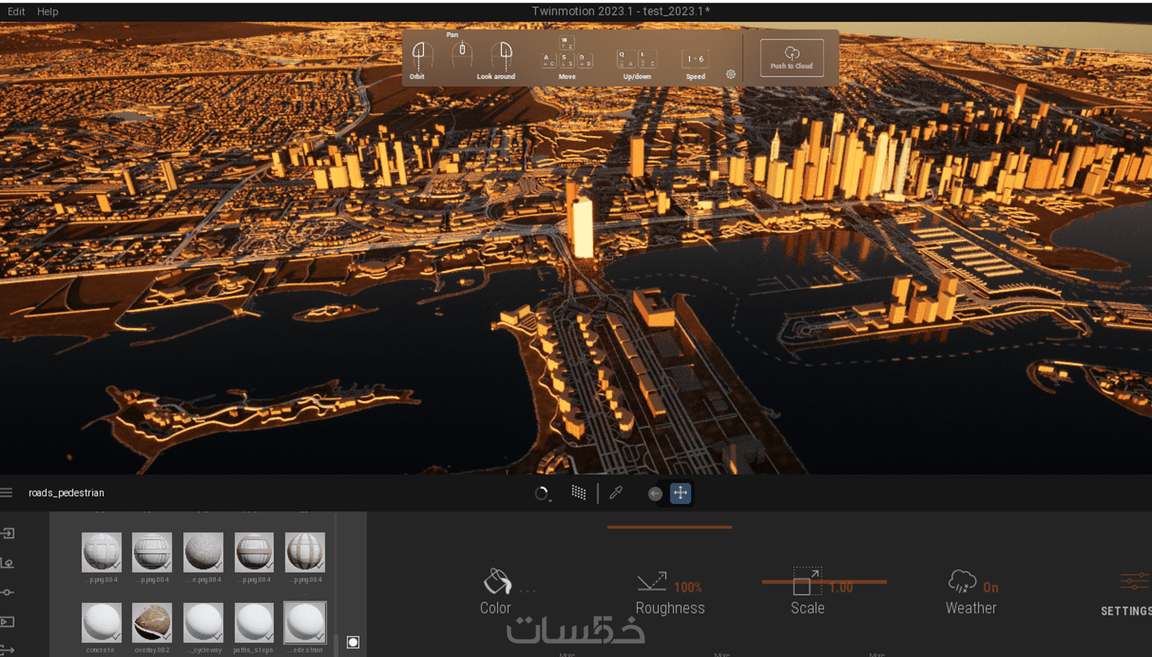Click the roads_pedestrian material name
The width and height of the screenshot is (1152, 657).
[66, 492]
